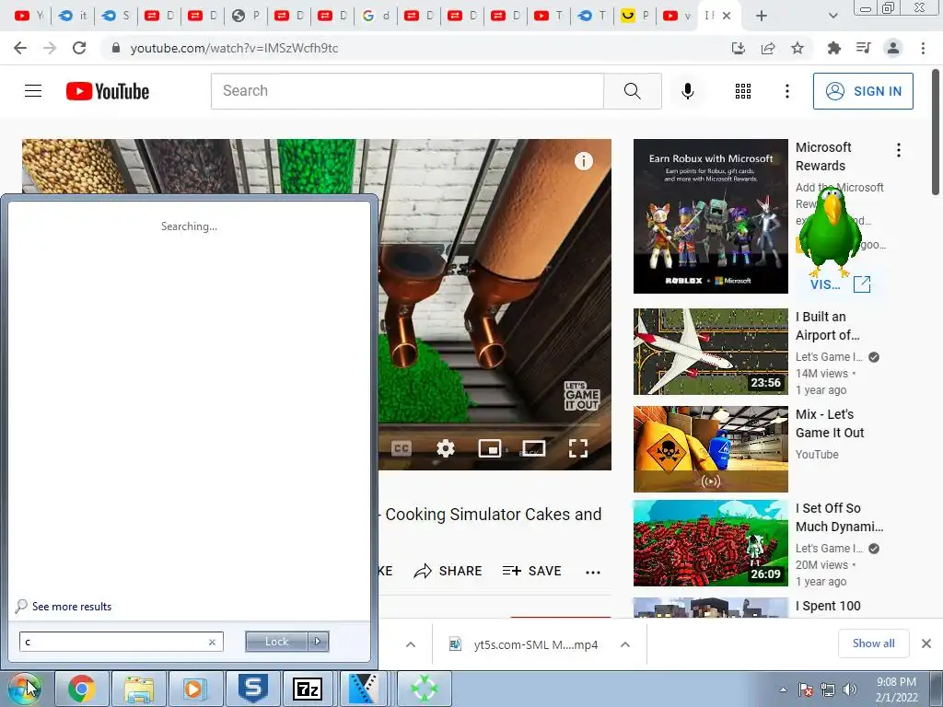Start voice search with the microphone icon
This screenshot has width=943, height=707.
688,91
